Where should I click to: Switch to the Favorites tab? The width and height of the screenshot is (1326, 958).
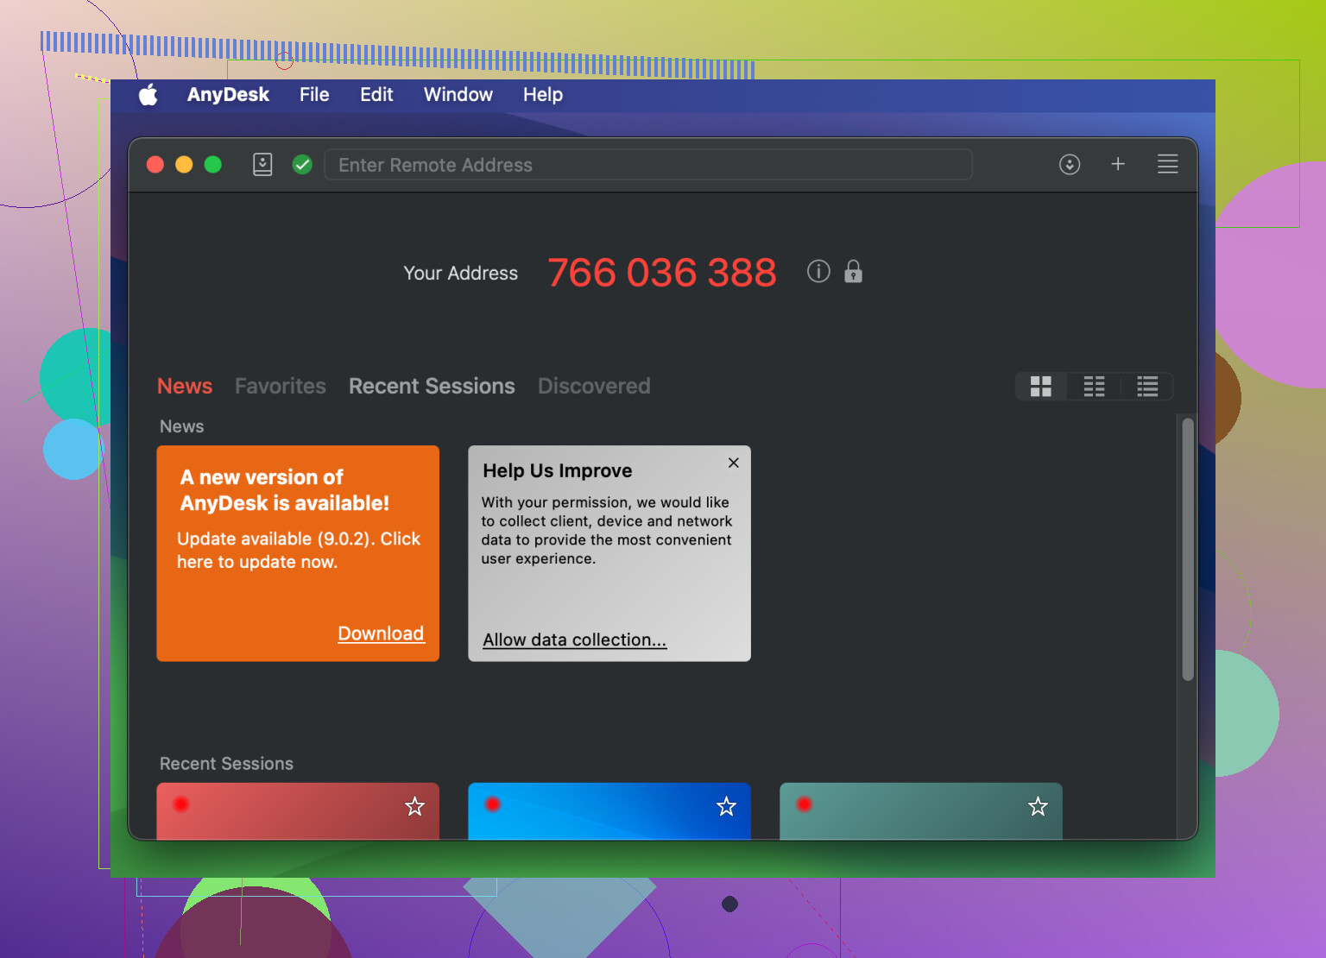click(281, 386)
